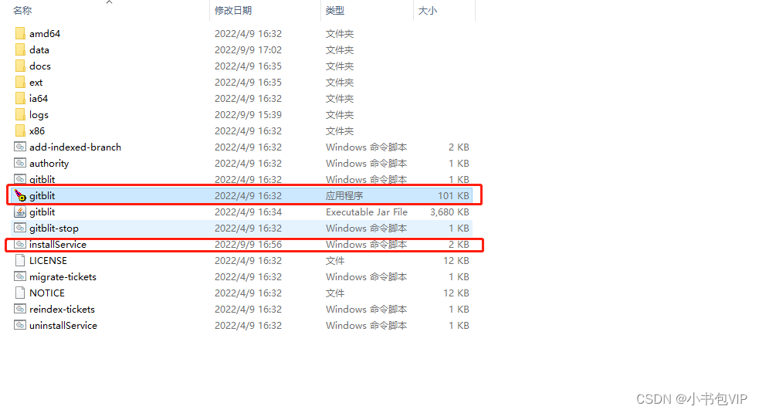Click the type '应用程序'
This screenshot has height=413, width=759.
[344, 195]
